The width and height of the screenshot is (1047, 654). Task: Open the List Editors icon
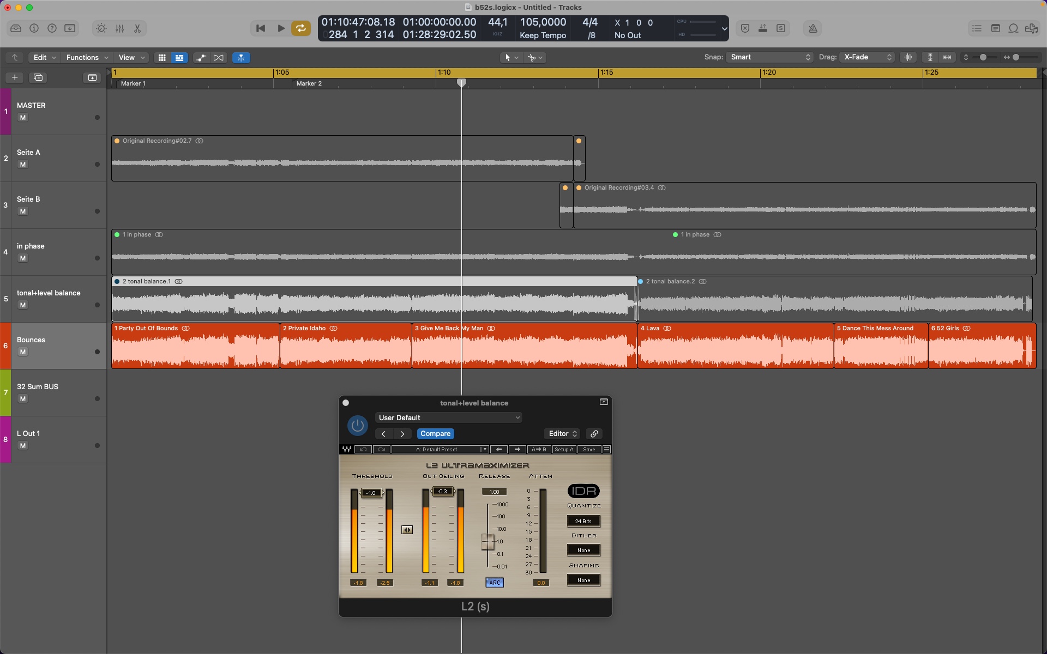pyautogui.click(x=977, y=28)
